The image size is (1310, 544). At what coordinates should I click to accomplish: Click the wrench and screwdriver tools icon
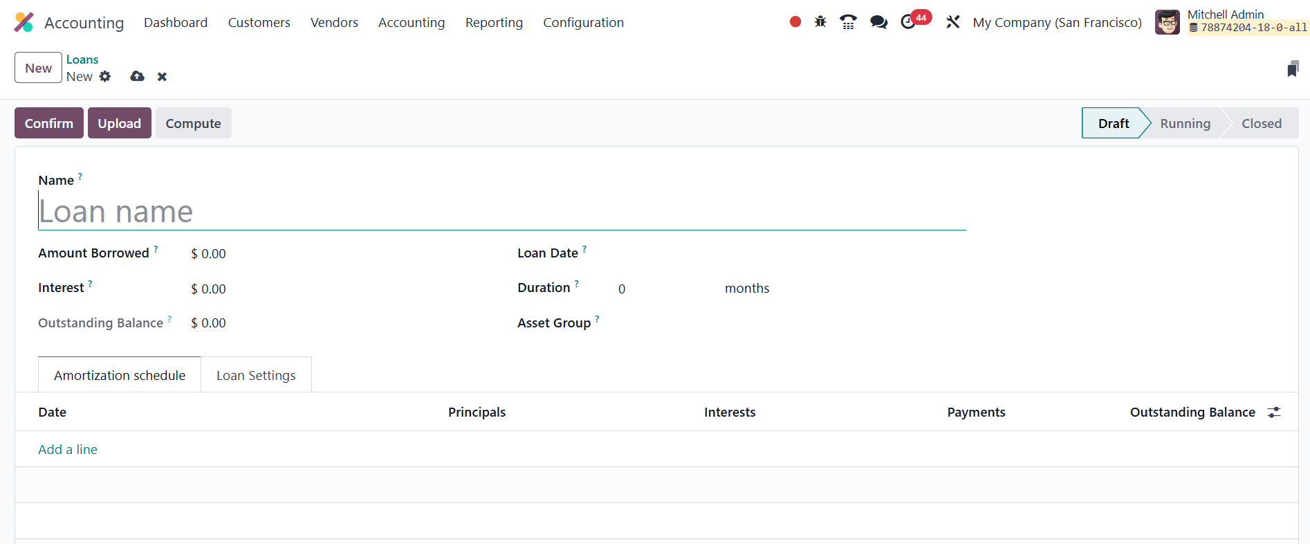[x=952, y=22]
